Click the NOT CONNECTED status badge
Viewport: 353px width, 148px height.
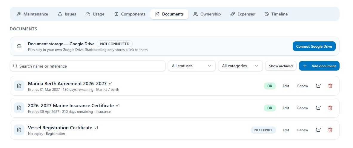coord(115,44)
